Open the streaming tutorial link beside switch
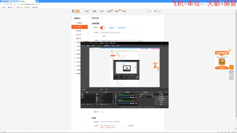Image resolution: width=237 pixels, height=133 pixels. (112, 28)
